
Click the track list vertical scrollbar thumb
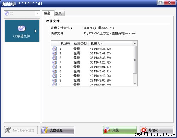pos(135,60)
